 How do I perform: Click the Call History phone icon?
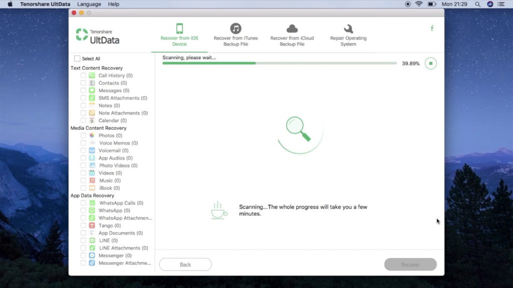(x=92, y=75)
